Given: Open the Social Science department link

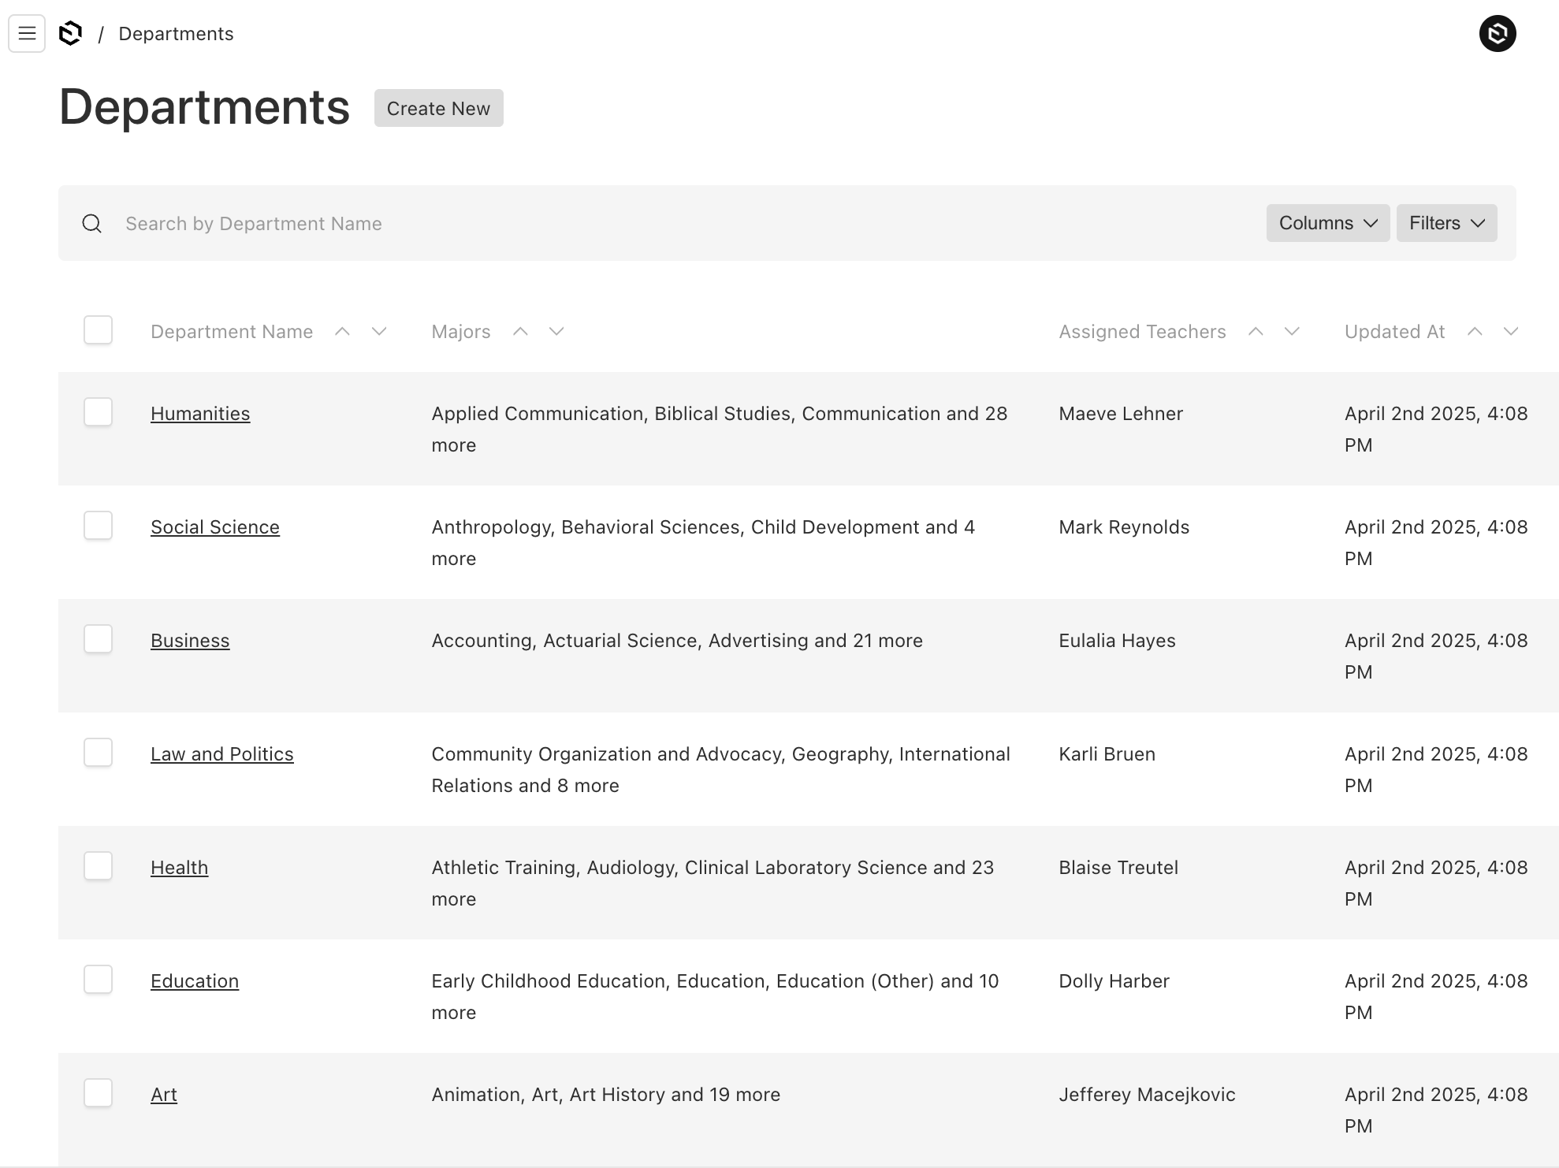Looking at the screenshot, I should click(215, 527).
